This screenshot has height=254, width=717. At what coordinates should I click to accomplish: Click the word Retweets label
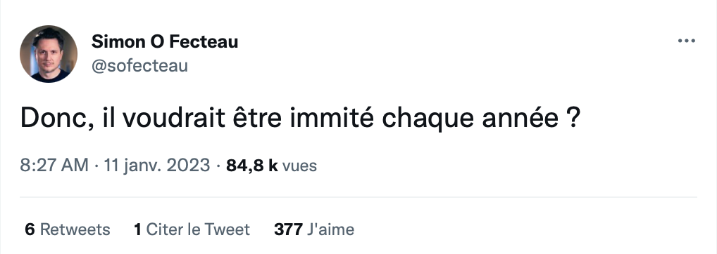click(75, 229)
